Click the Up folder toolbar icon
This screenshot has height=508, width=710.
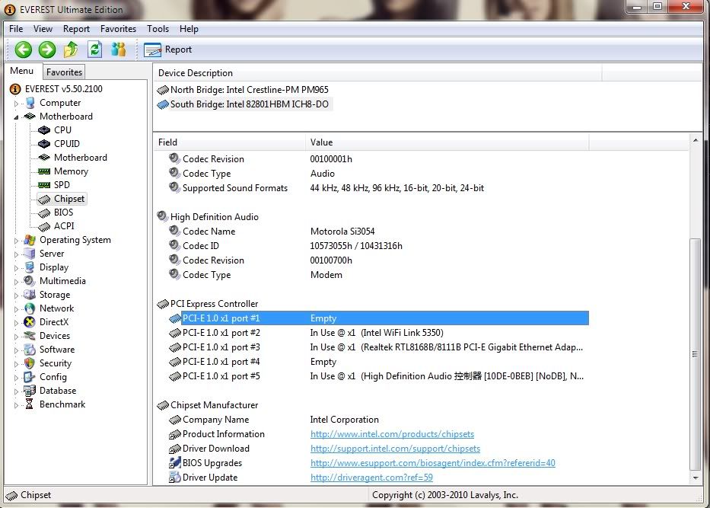[x=71, y=49]
